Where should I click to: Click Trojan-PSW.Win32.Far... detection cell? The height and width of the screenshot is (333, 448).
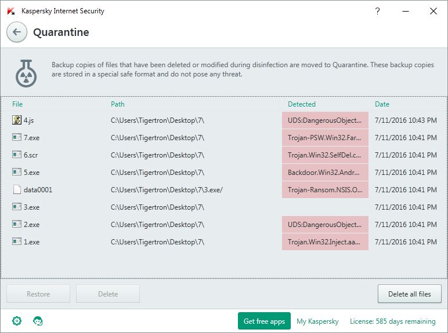click(x=325, y=138)
